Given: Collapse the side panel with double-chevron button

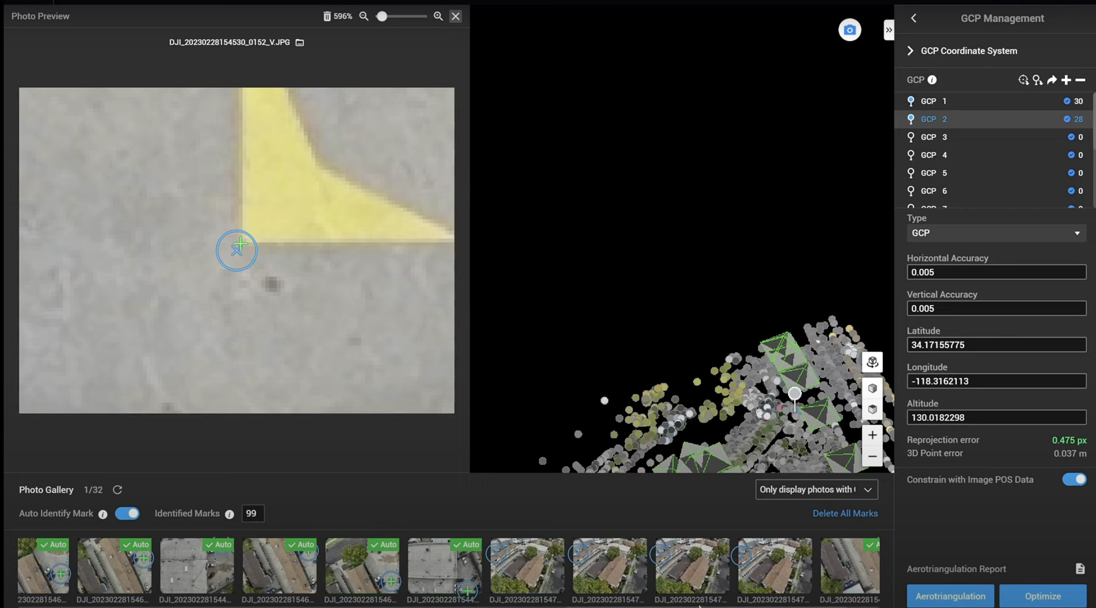Looking at the screenshot, I should pos(889,30).
